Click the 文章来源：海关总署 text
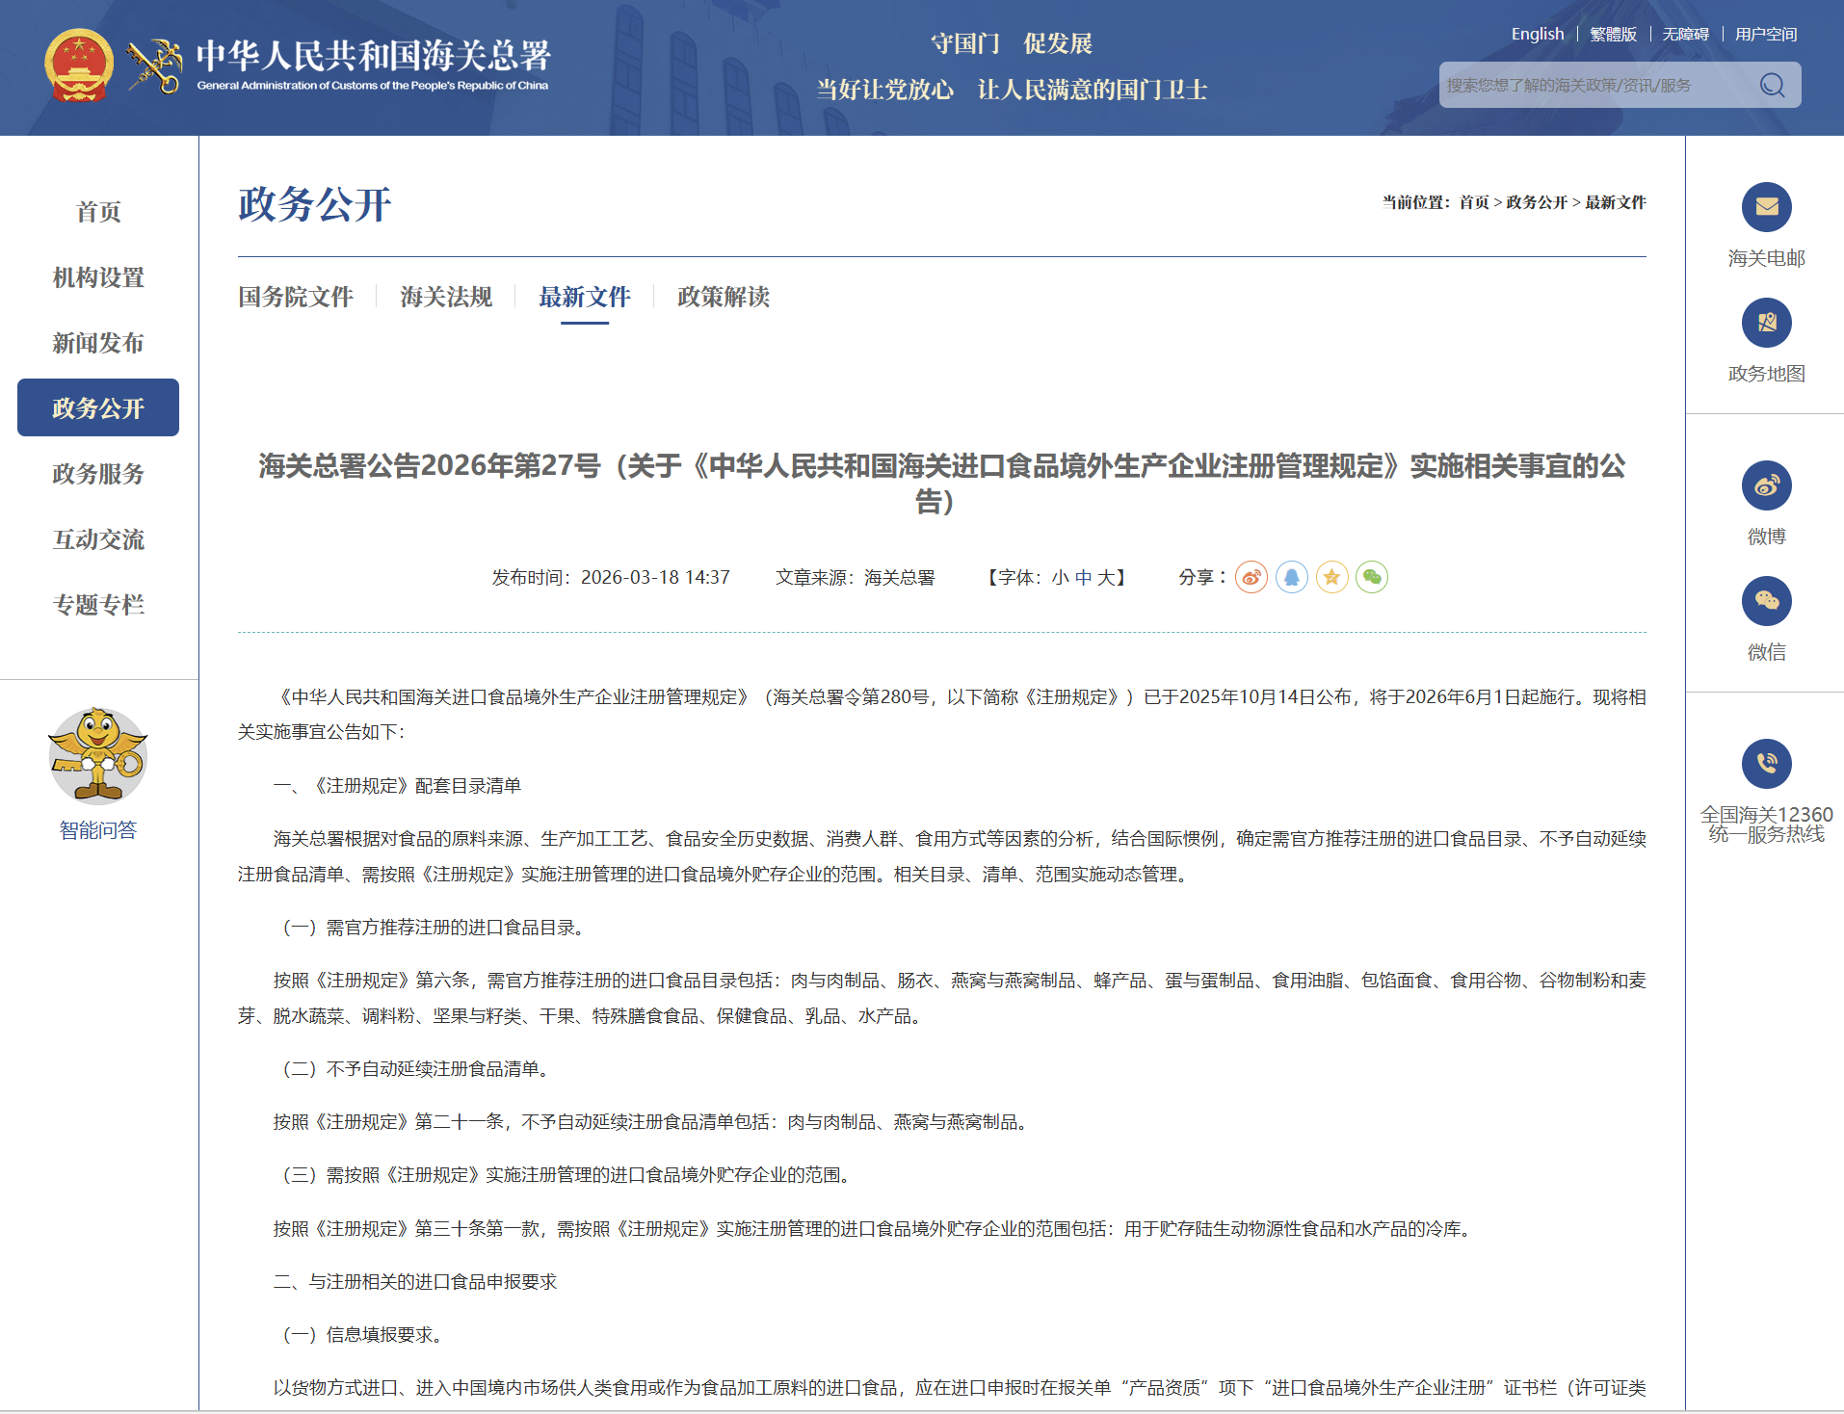The image size is (1844, 1414). coord(856,578)
